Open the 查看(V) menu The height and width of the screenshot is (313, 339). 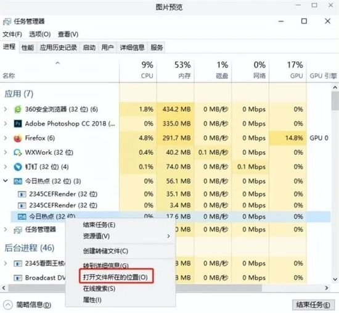pyautogui.click(x=68, y=34)
